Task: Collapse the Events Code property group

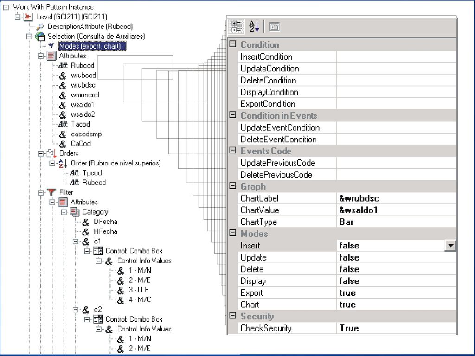Action: 233,150
